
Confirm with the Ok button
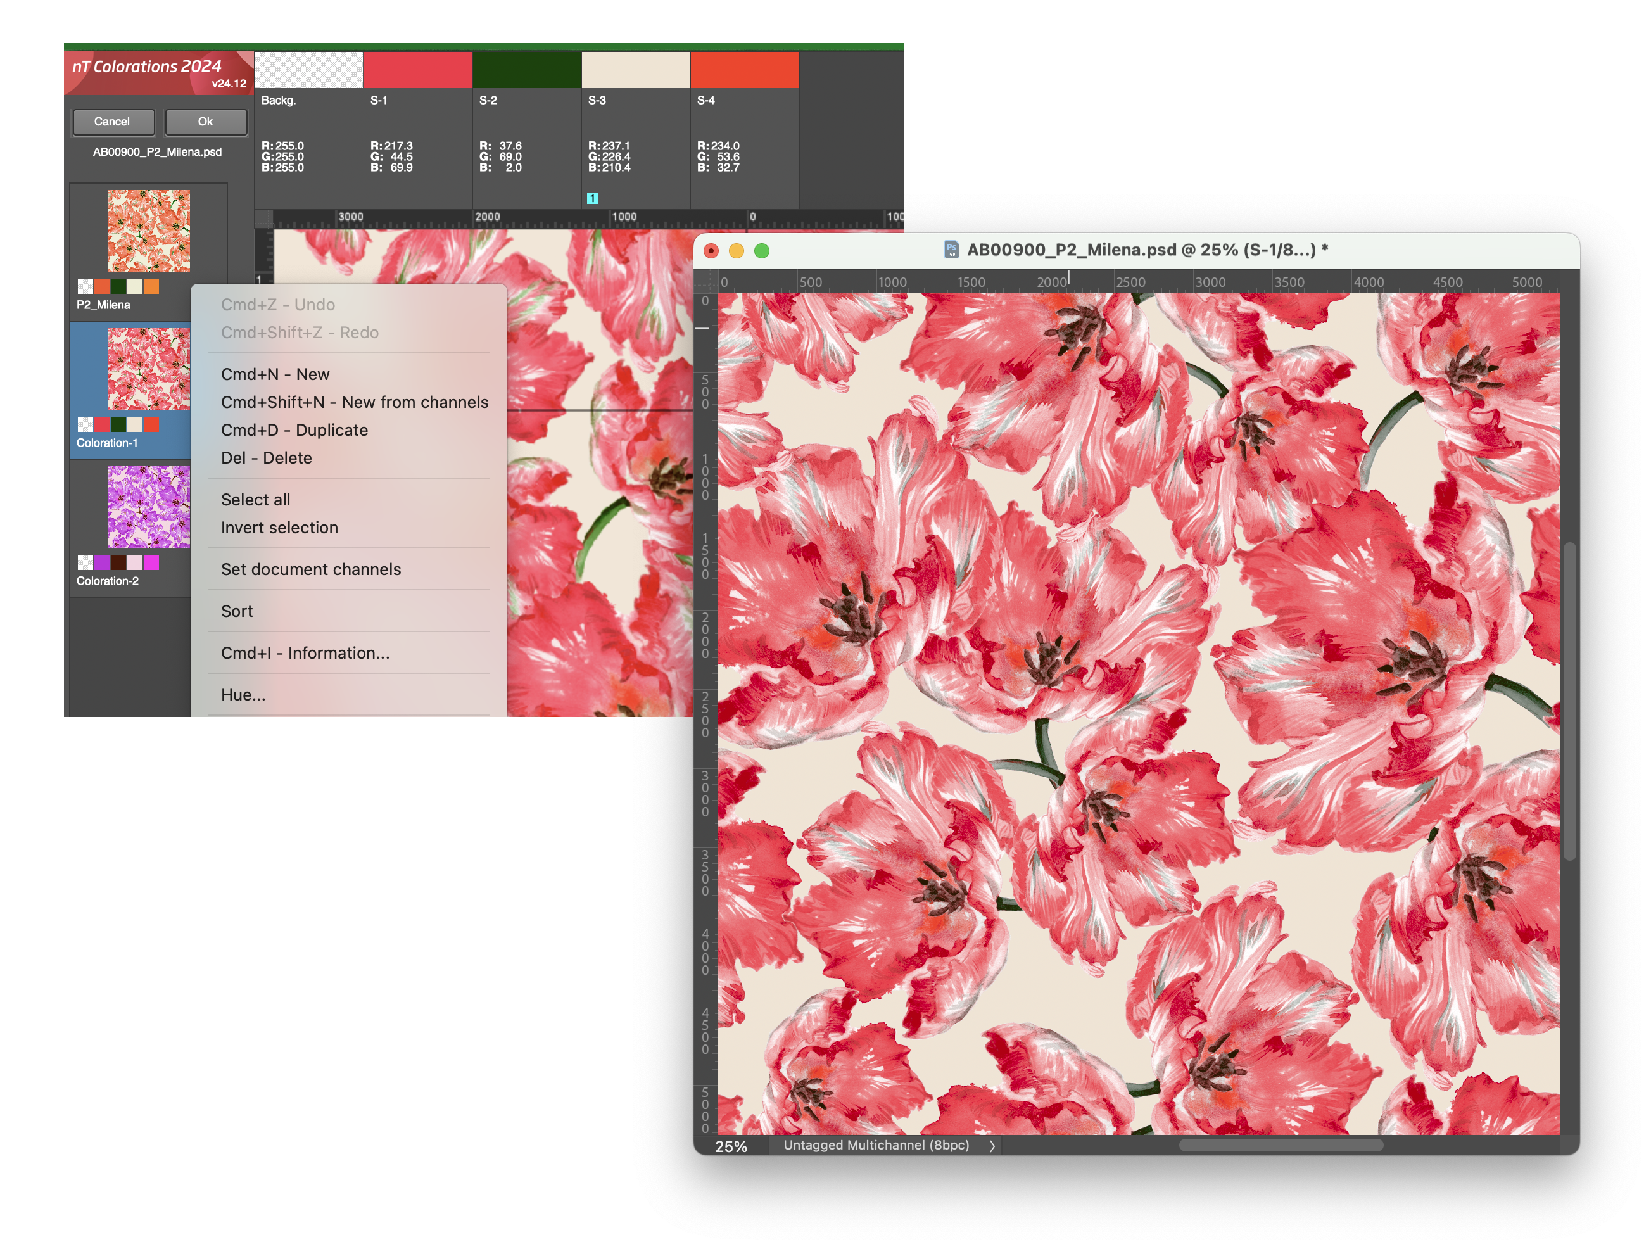click(x=205, y=122)
